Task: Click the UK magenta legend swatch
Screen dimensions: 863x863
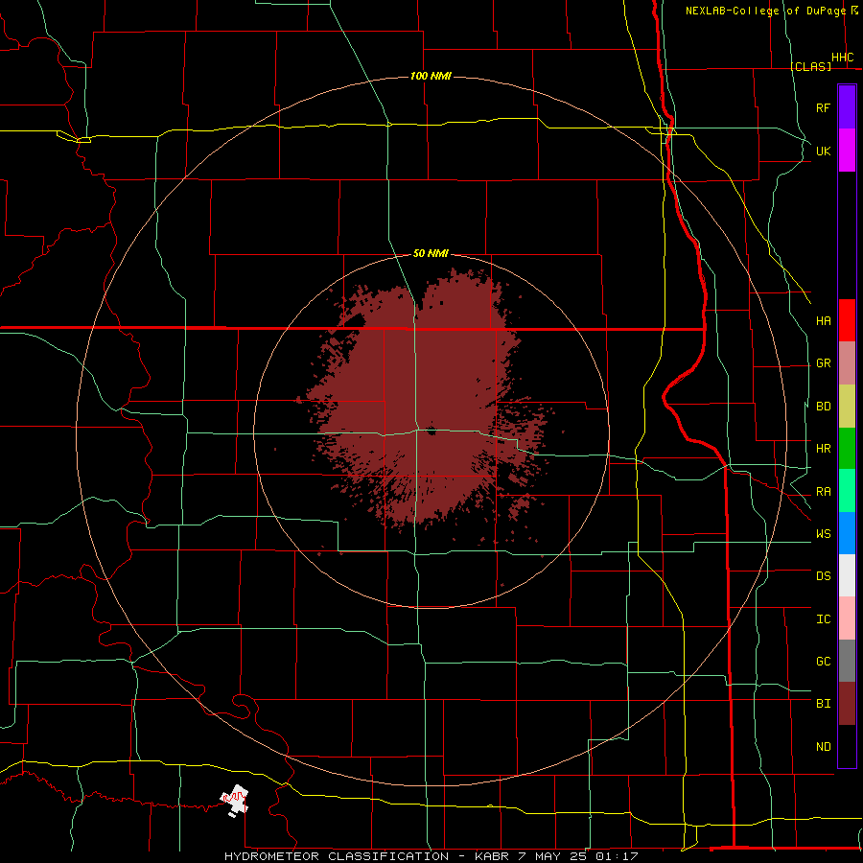Action: click(847, 151)
